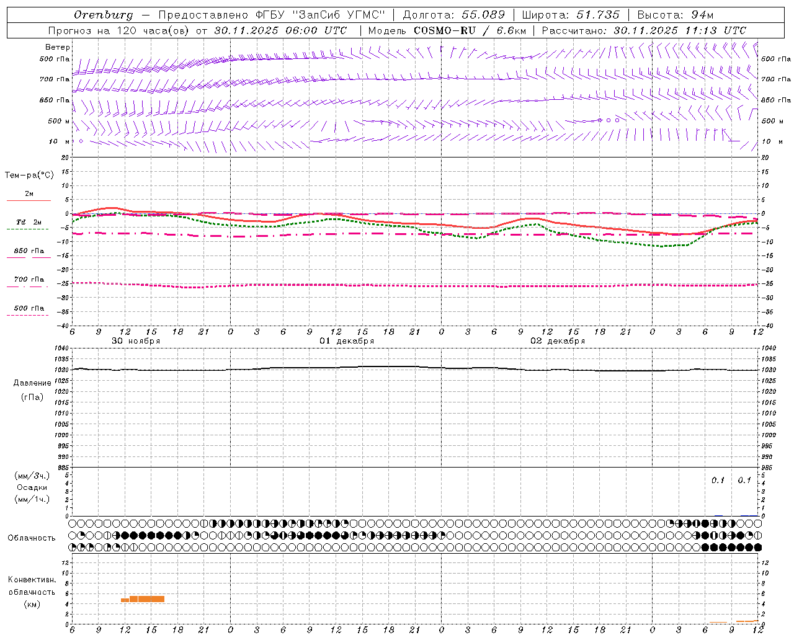This screenshot has width=794, height=635.
Task: Click the Ветер wind panel label
Action: 58,47
